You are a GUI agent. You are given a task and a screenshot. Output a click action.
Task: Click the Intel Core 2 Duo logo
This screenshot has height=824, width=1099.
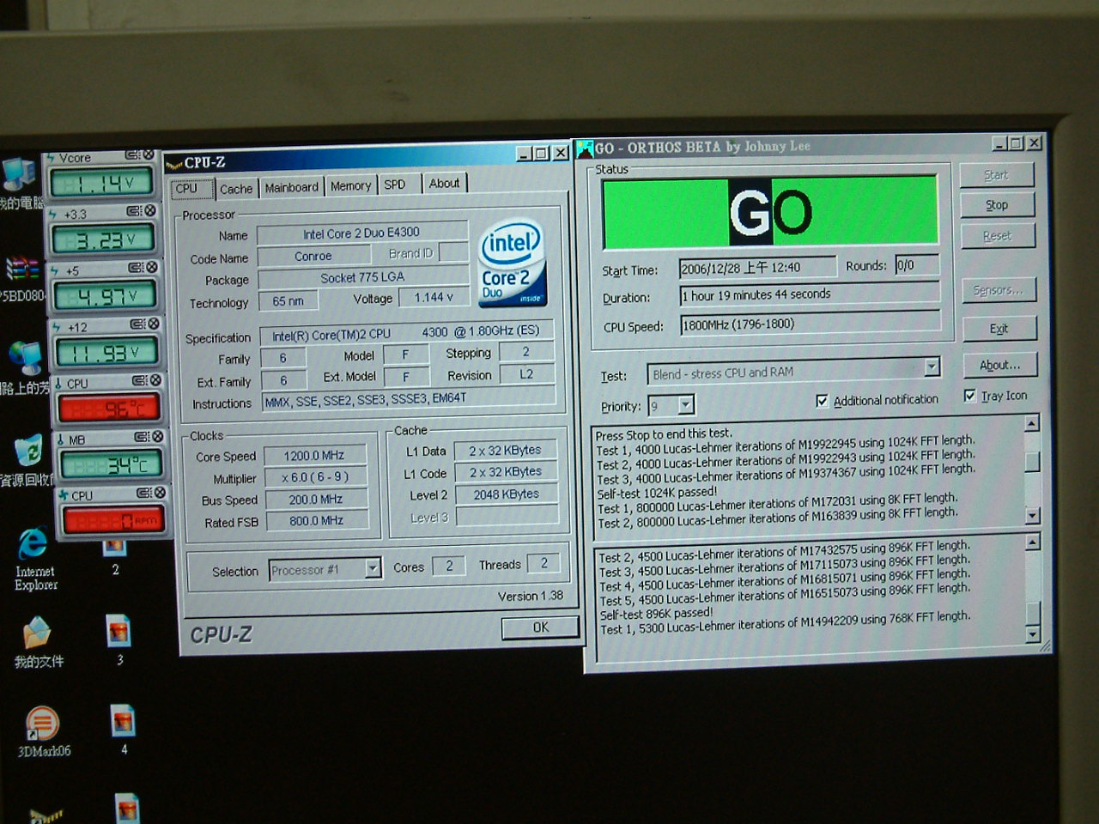tap(513, 263)
